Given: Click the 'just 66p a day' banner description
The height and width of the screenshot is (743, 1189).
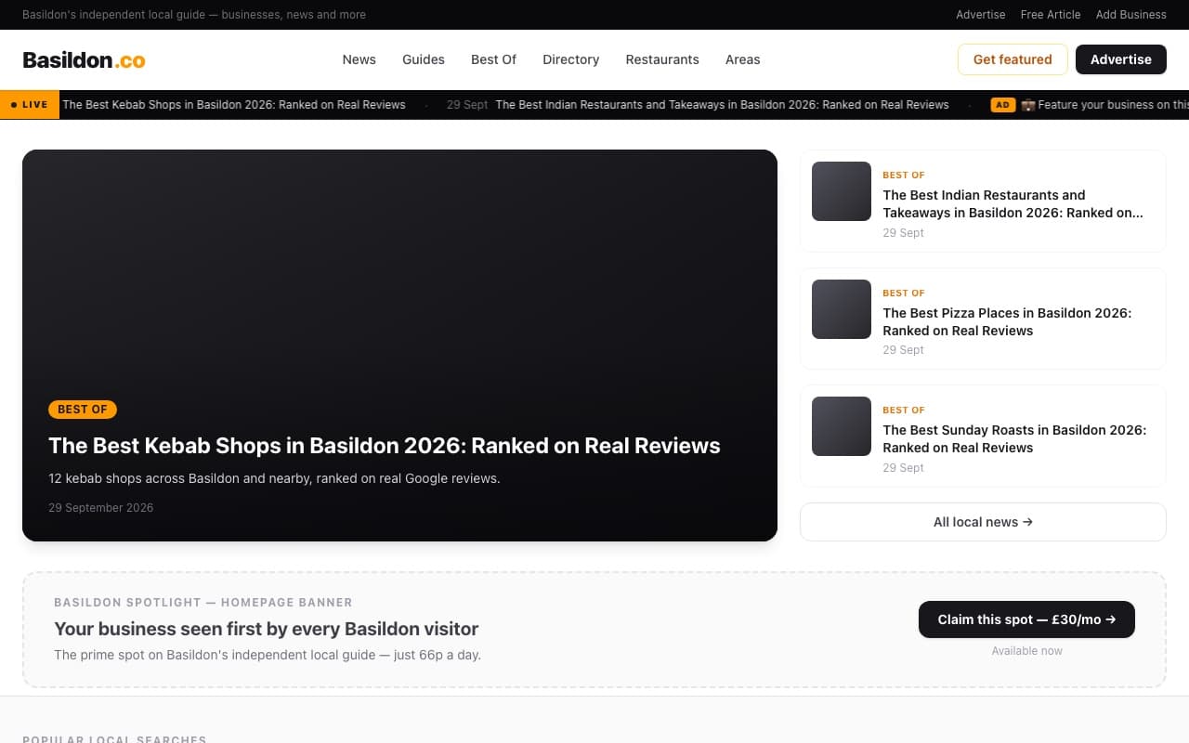Looking at the screenshot, I should [268, 655].
